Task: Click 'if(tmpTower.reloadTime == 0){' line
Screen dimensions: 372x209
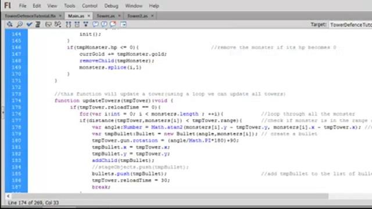Action: coord(115,107)
